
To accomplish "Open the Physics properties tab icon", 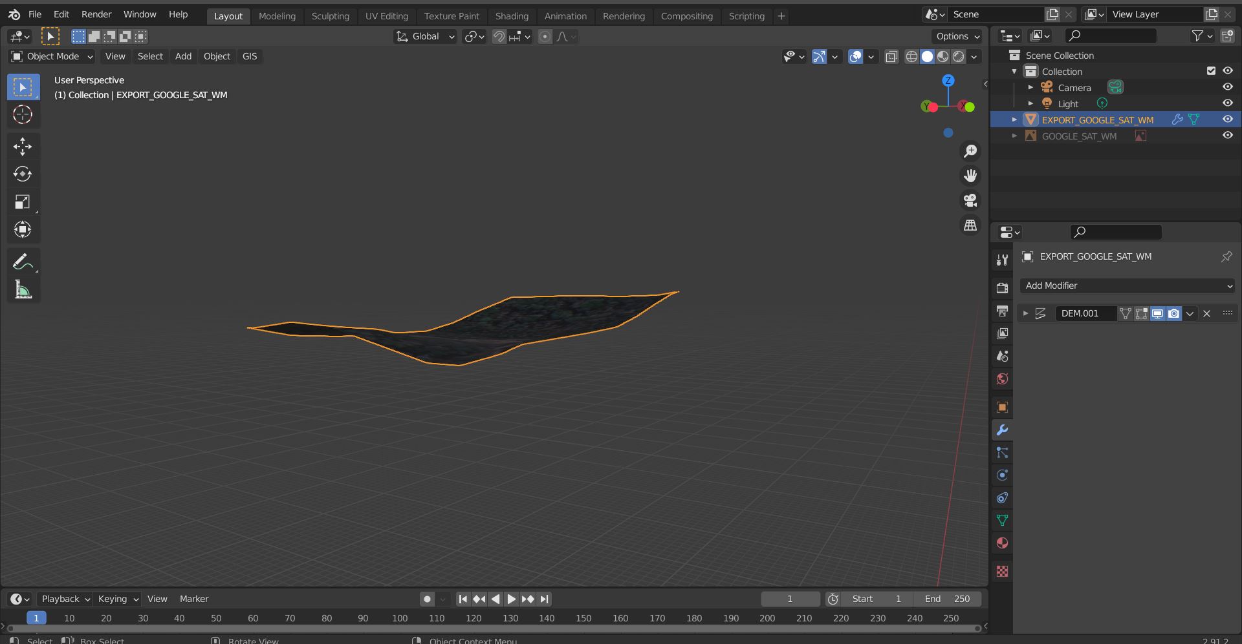I will [x=1002, y=475].
